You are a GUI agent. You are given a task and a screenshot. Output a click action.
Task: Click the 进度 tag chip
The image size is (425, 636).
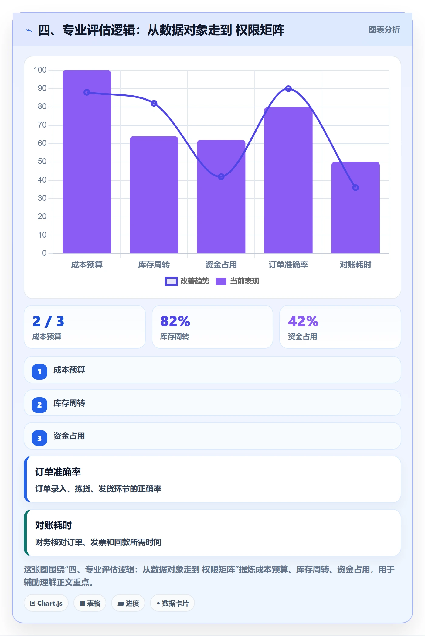(128, 603)
